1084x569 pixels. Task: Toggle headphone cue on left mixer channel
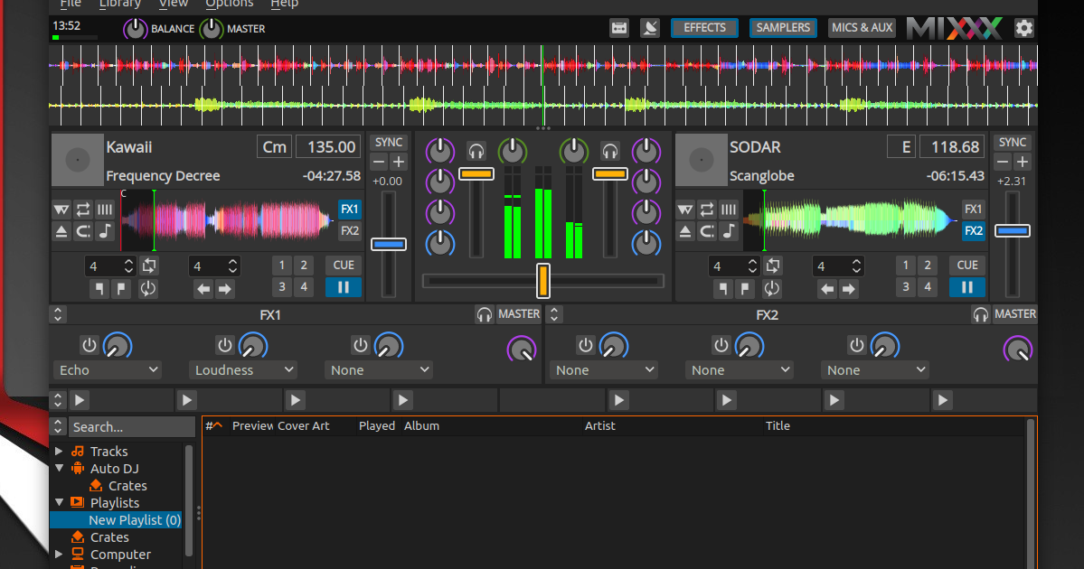[x=476, y=151]
